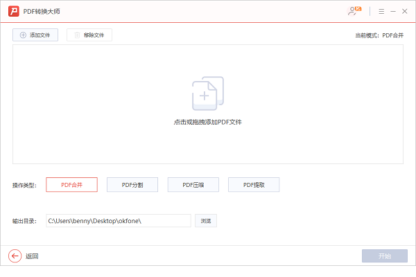Click the center add-PDF document icon
The height and width of the screenshot is (277, 416).
(x=207, y=93)
